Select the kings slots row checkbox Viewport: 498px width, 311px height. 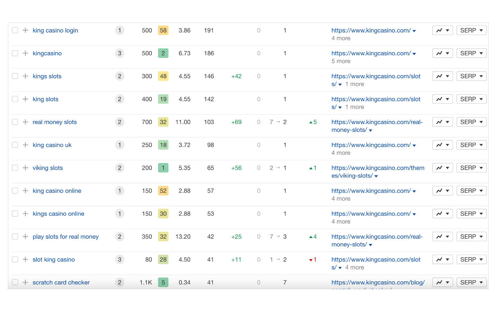pyautogui.click(x=15, y=76)
